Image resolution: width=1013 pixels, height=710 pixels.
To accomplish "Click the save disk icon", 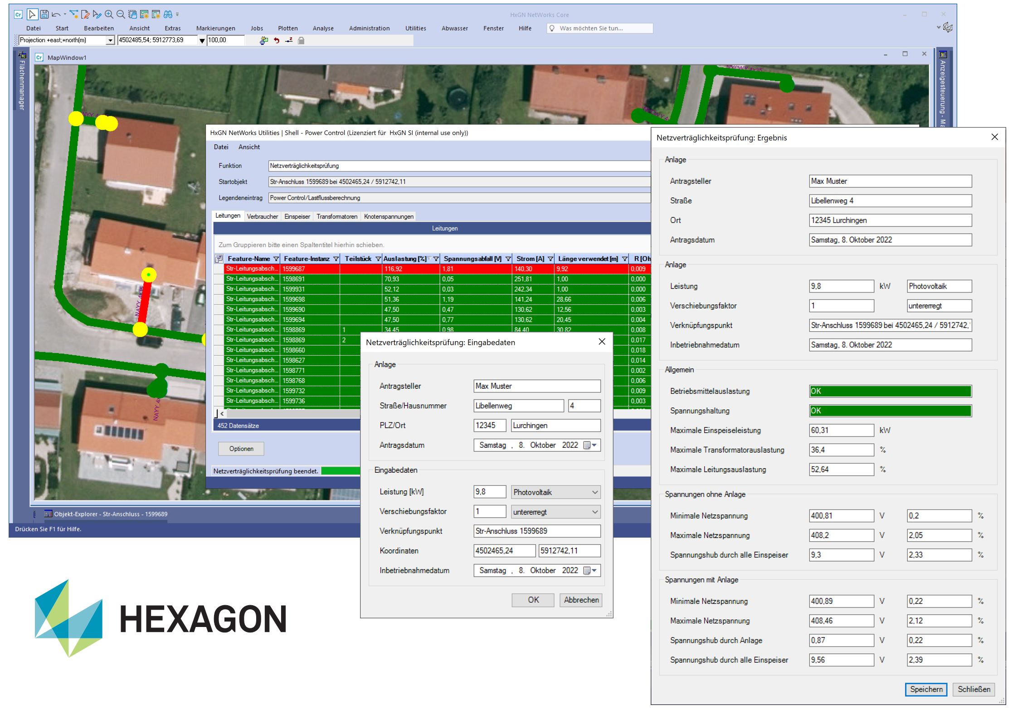I will (x=44, y=15).
